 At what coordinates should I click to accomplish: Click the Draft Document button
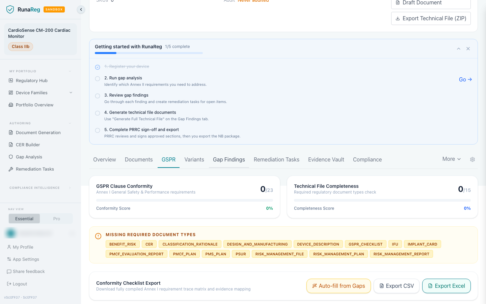point(431,3)
